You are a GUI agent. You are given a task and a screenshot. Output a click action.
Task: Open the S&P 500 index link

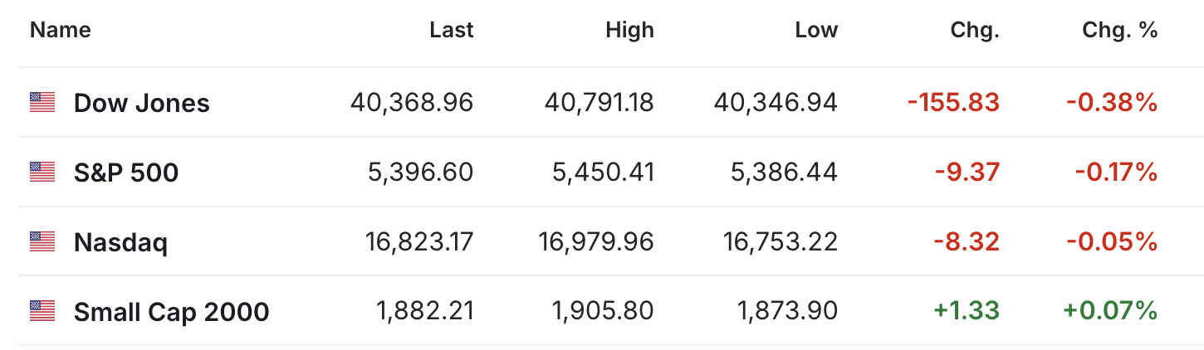pyautogui.click(x=126, y=173)
